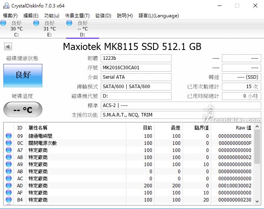Close the CrystalDiskInfo window
The image size is (264, 209).
tap(255, 6)
